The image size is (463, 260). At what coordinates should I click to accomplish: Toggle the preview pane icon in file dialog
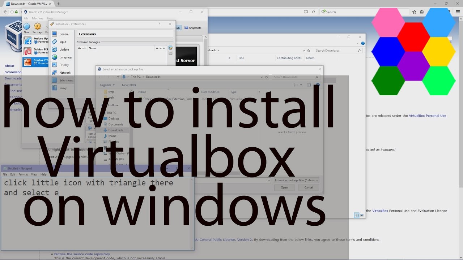click(x=309, y=85)
